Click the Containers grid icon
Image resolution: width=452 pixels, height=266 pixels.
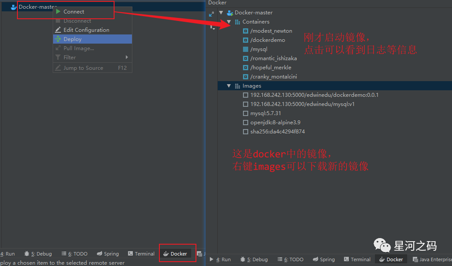(237, 22)
